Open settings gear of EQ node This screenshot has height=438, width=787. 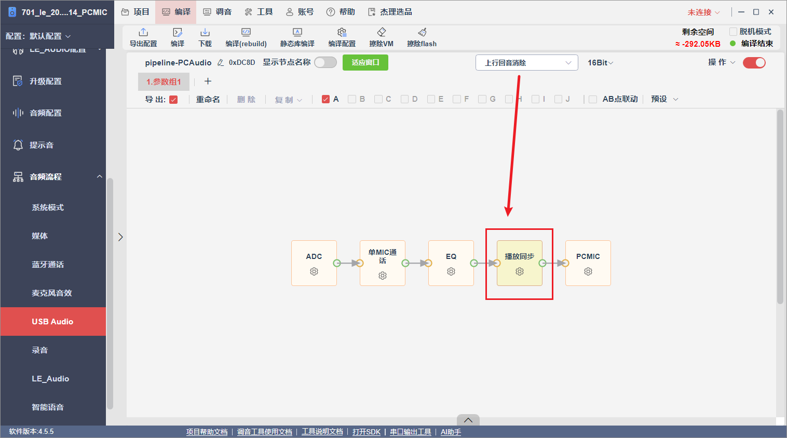[x=451, y=271]
